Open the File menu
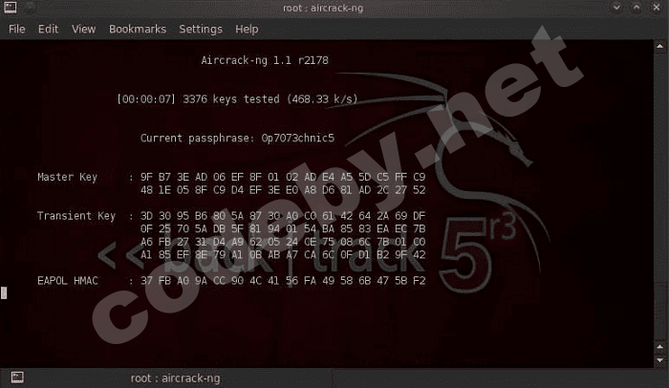The width and height of the screenshot is (669, 388). click(x=16, y=29)
